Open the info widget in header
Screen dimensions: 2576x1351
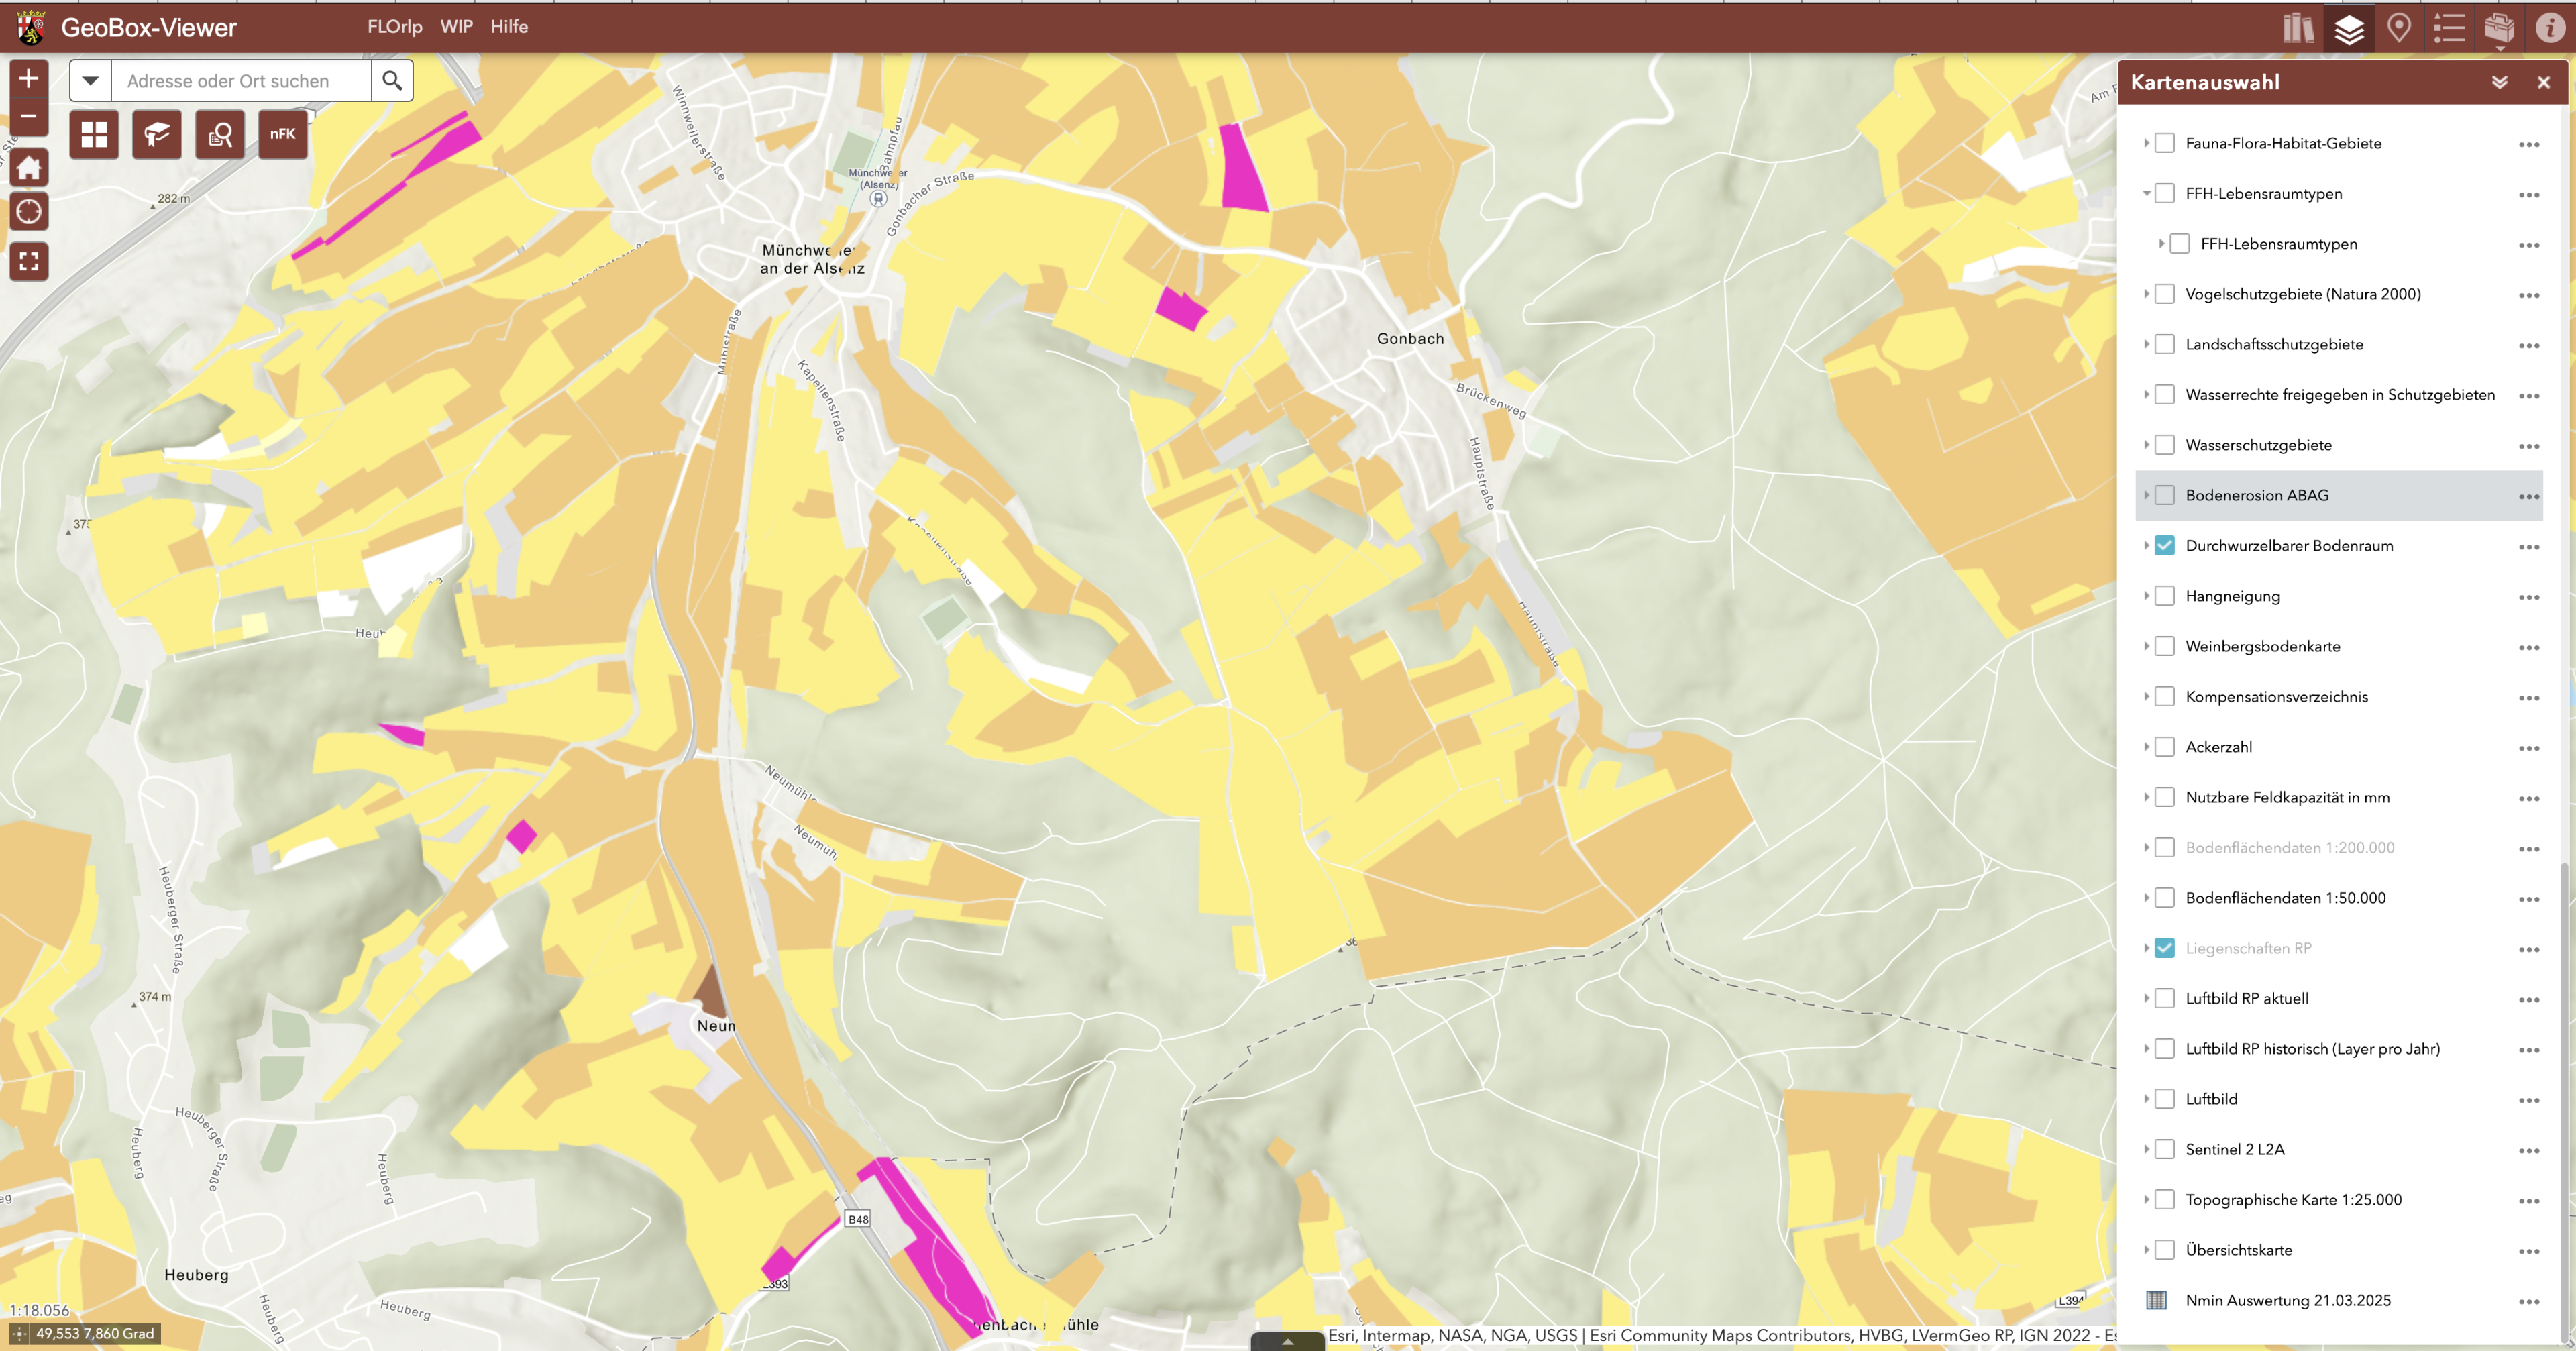[x=2550, y=27]
